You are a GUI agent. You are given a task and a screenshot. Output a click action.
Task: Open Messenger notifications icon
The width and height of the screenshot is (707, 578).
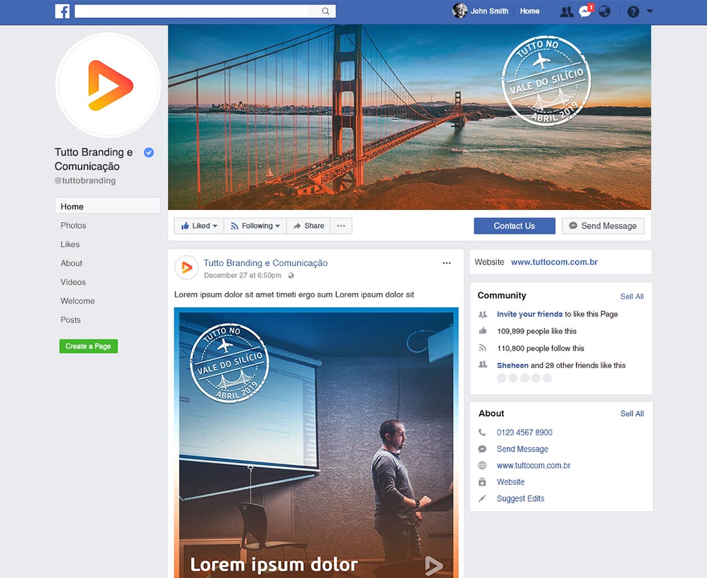[586, 12]
